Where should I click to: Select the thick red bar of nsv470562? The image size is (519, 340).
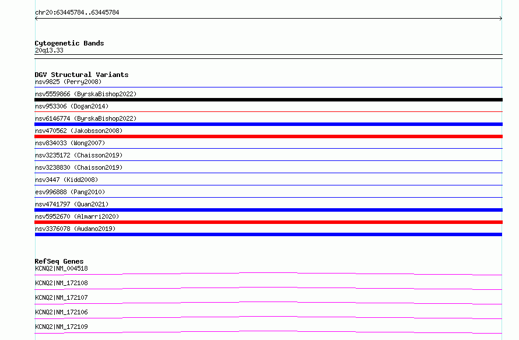[x=268, y=136]
